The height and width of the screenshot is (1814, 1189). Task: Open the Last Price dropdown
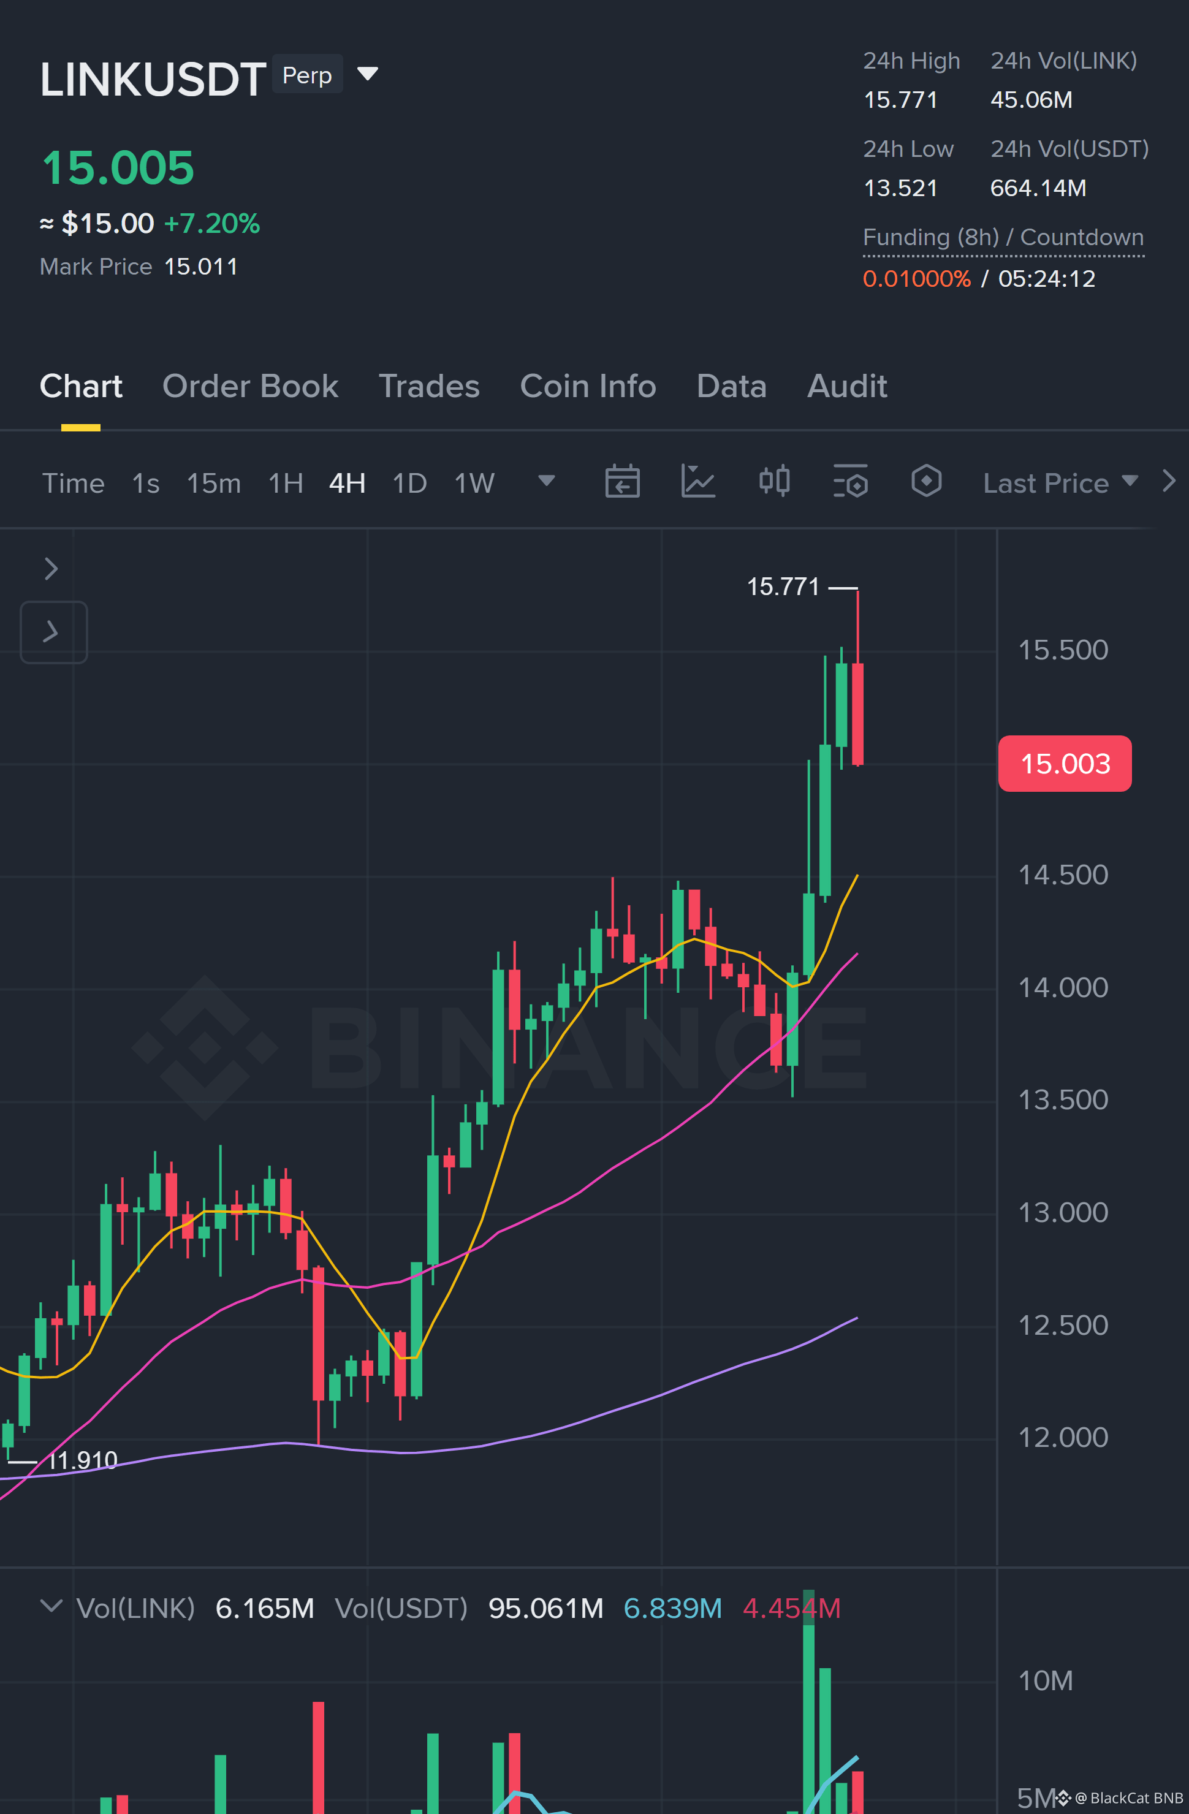1060,482
